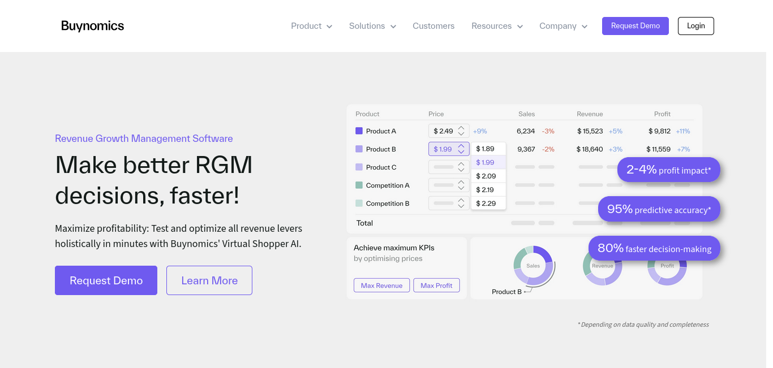773x368 pixels.
Task: Click the Product A price stepper
Action: [x=461, y=131]
